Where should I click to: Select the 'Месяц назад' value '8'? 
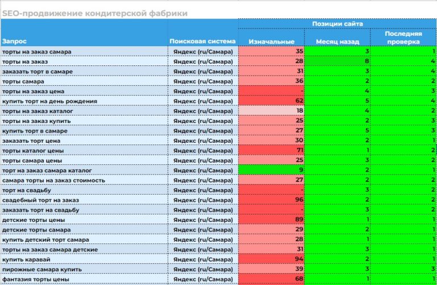(337, 61)
